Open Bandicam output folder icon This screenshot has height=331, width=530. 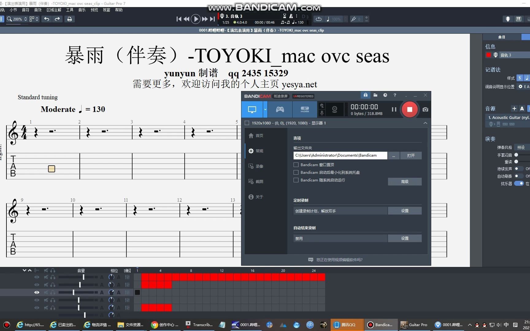pyautogui.click(x=375, y=95)
